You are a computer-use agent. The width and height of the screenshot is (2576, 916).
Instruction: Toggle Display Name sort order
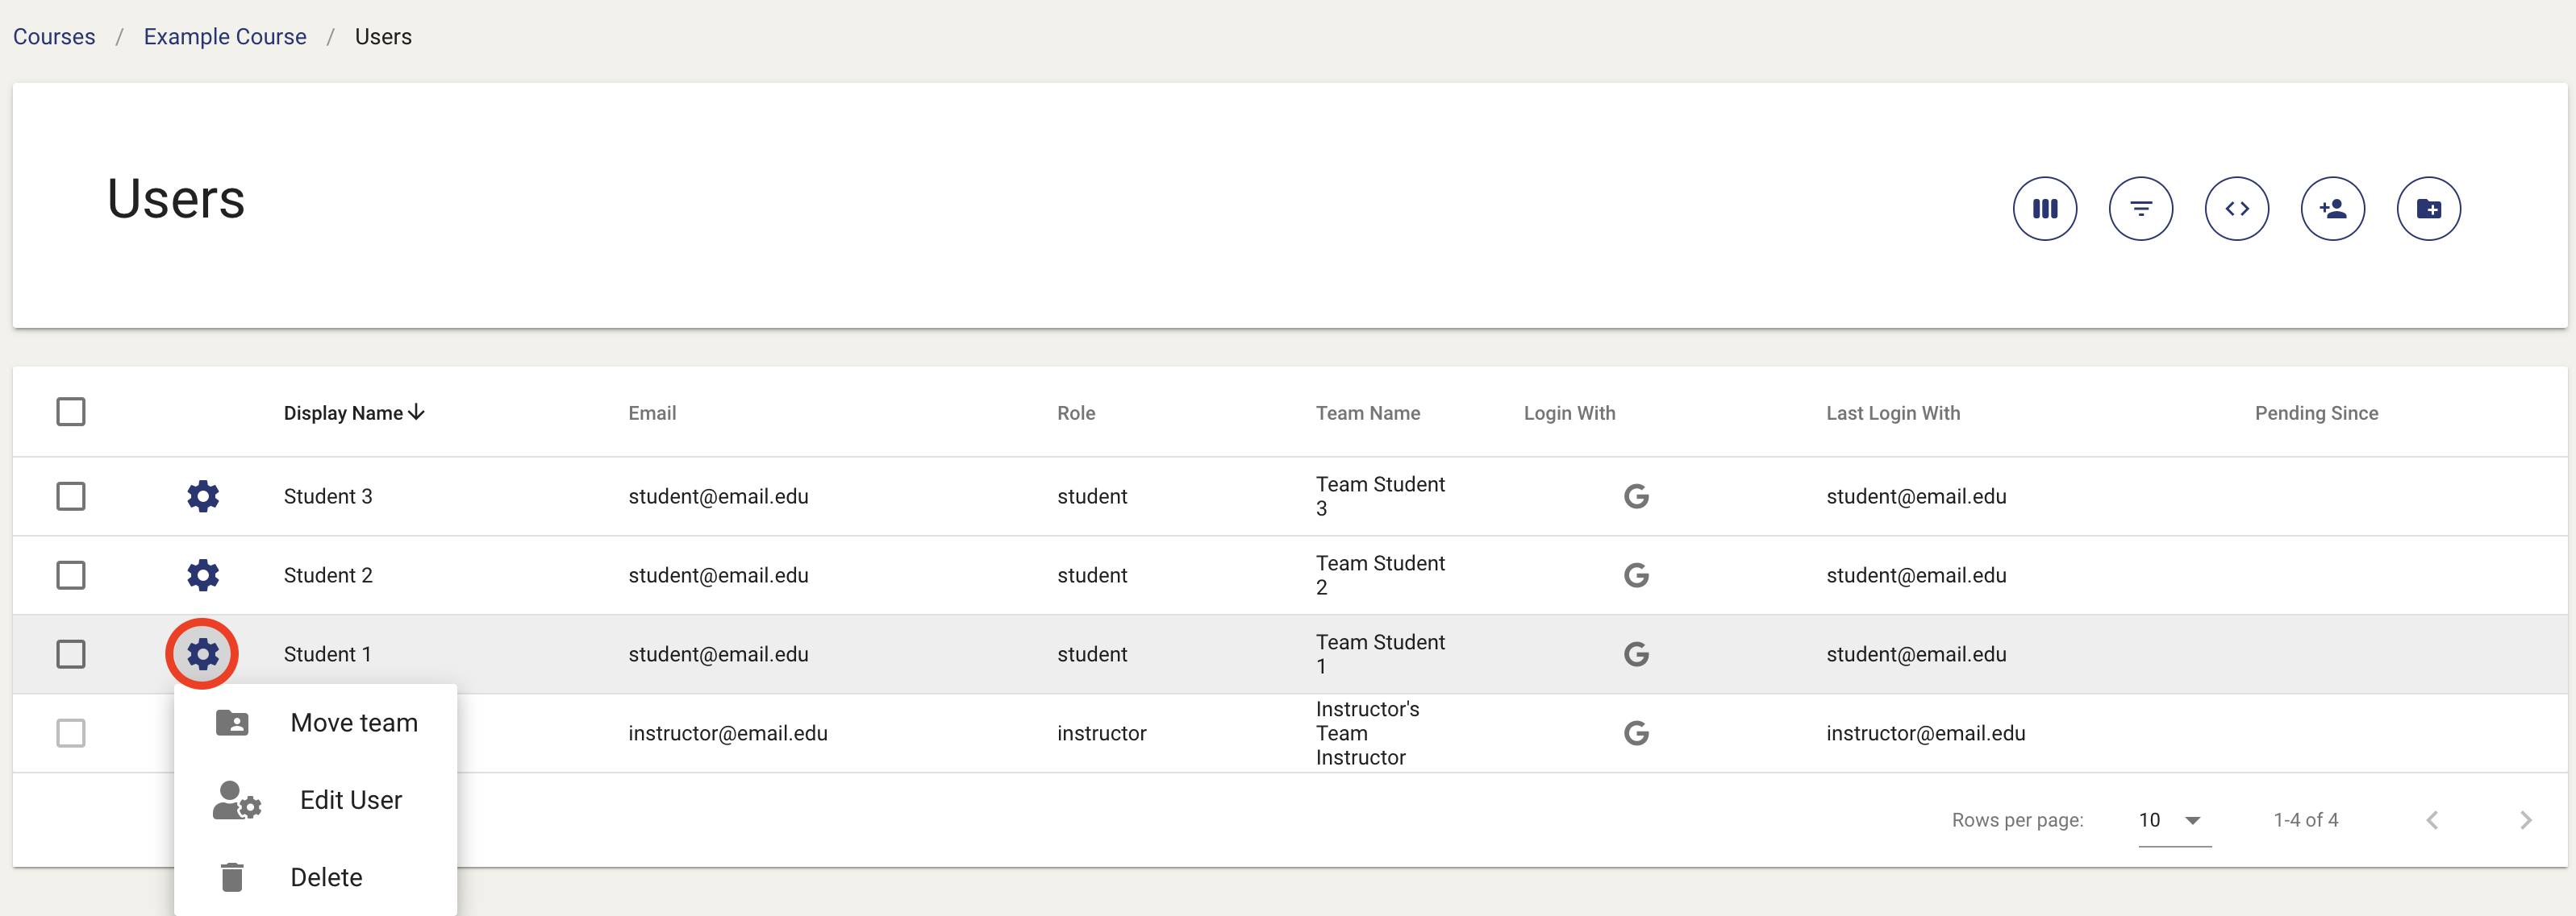coord(354,412)
